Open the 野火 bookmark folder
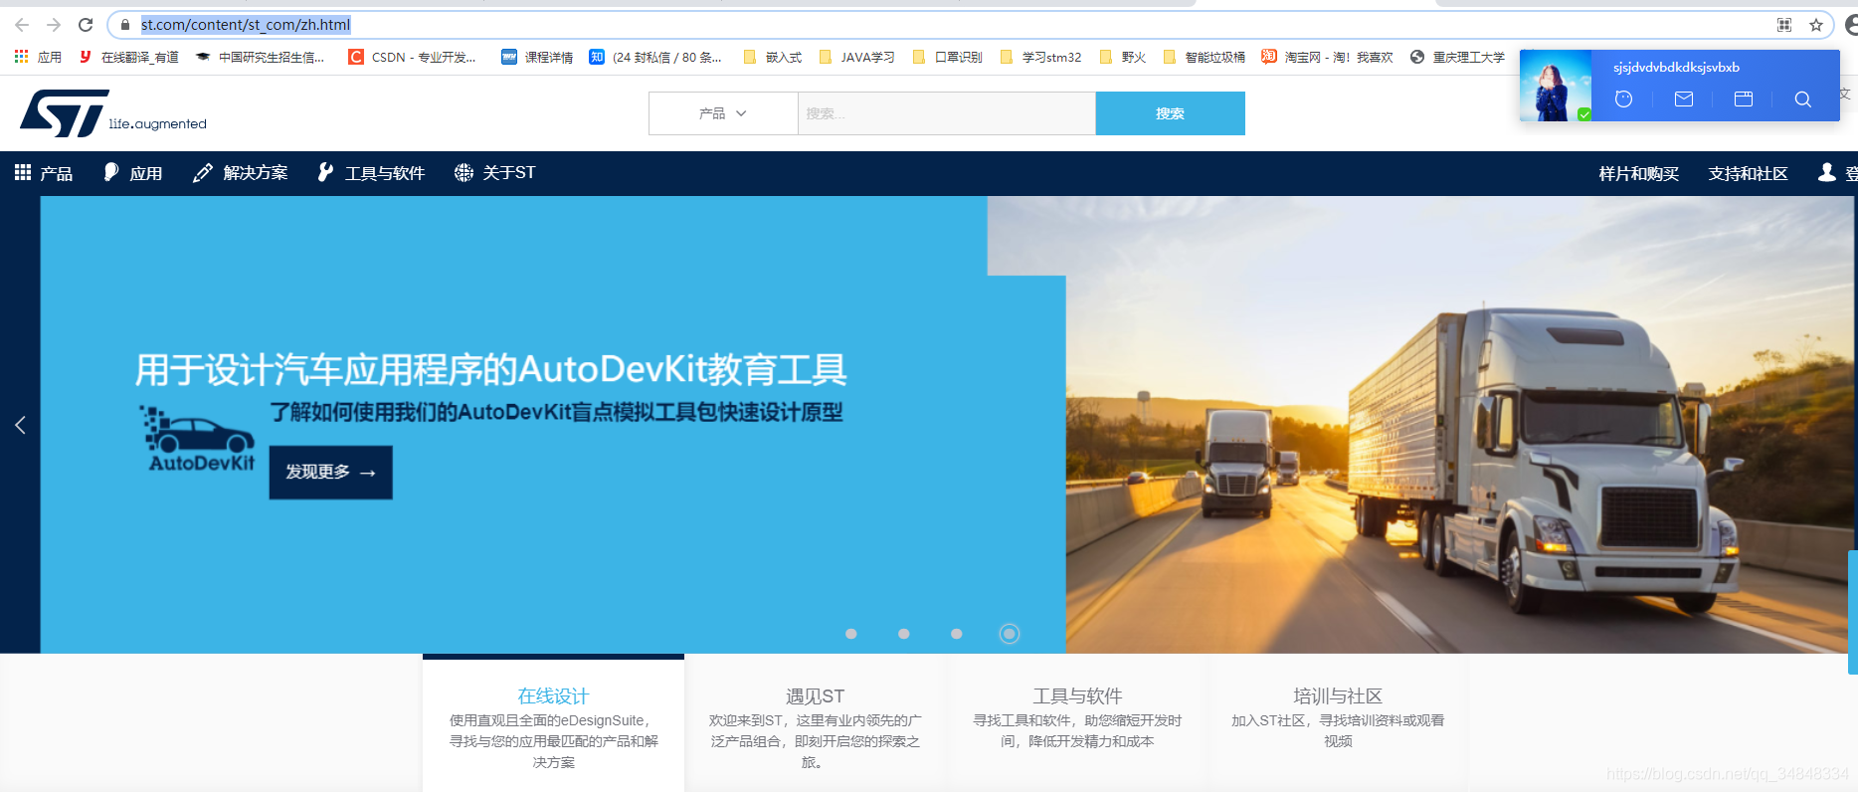Viewport: 1858px width, 792px height. [1123, 57]
